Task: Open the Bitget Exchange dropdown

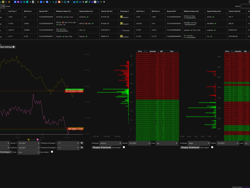Action: coord(199,143)
